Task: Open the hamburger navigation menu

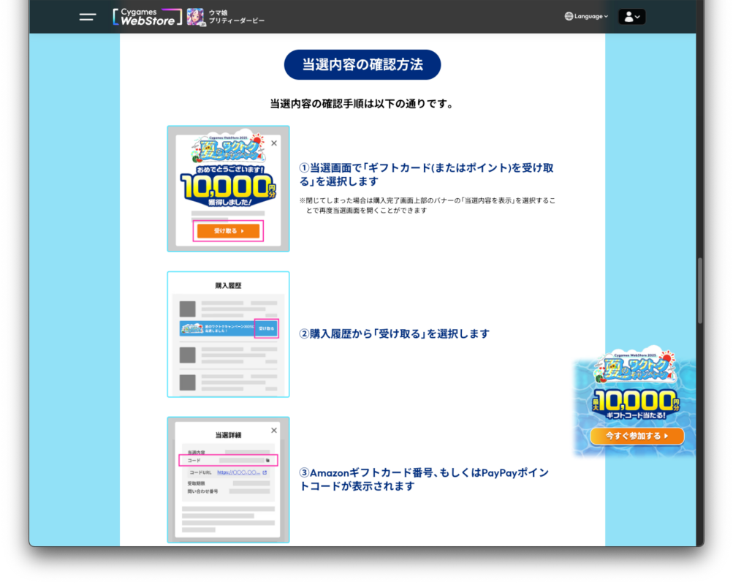Action: pyautogui.click(x=88, y=17)
